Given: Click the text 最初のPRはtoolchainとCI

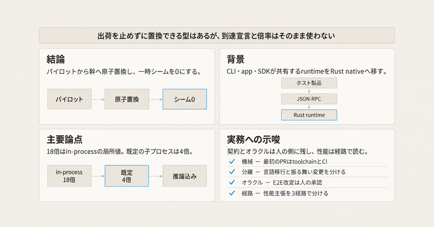Looking at the screenshot, I should click(295, 162).
